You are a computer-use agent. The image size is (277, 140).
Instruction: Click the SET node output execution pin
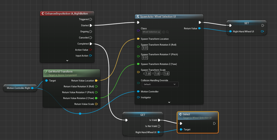pyautogui.click(x=263, y=25)
